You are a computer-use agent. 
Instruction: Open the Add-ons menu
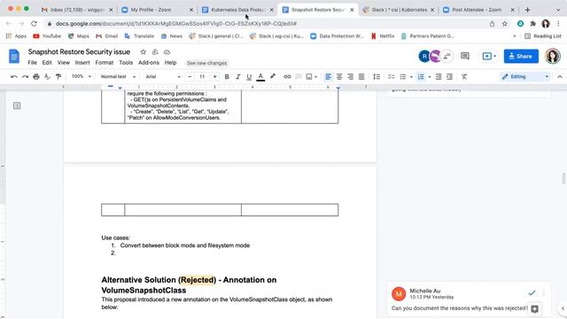[149, 63]
